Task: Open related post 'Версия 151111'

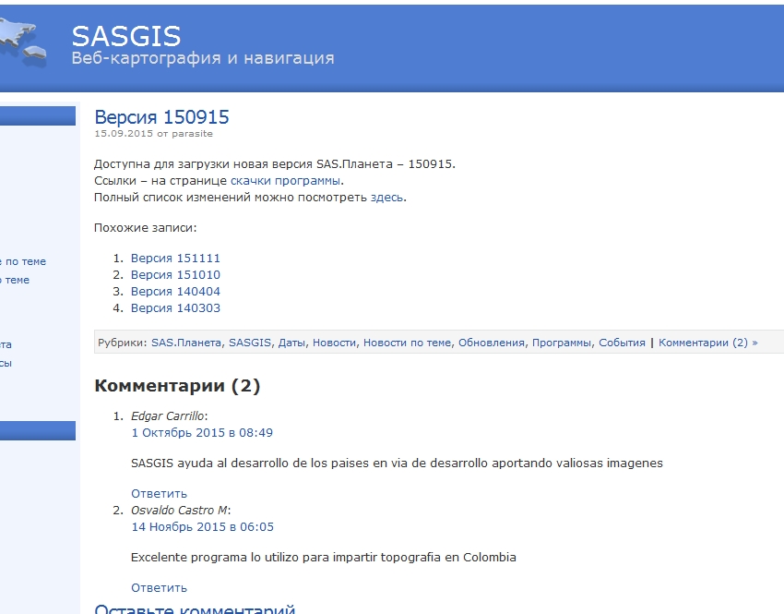Action: pos(175,259)
